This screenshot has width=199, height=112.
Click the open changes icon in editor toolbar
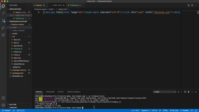pyautogui.click(x=189, y=5)
